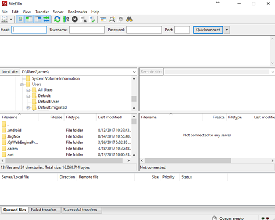Expand the All Users tree node
The image size is (275, 220).
[x=28, y=91]
